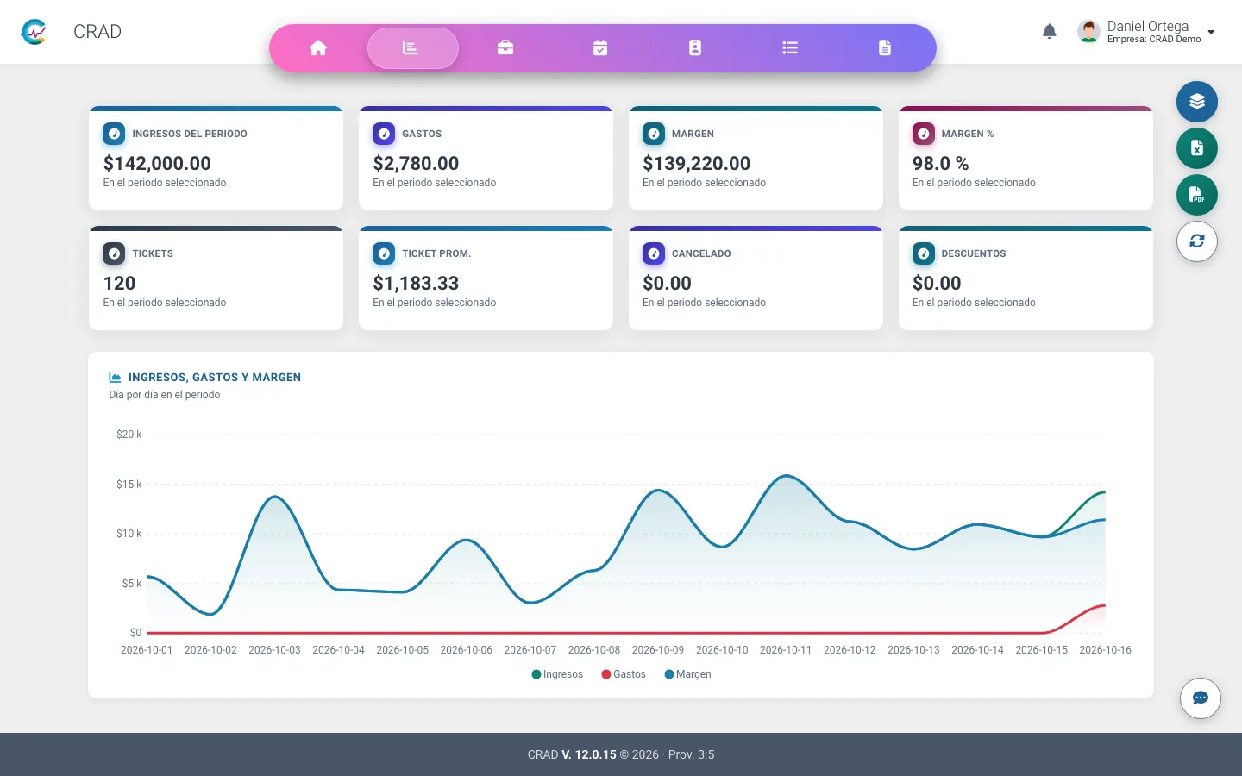
Task: Open the contacts book icon in navbar
Action: pyautogui.click(x=695, y=48)
